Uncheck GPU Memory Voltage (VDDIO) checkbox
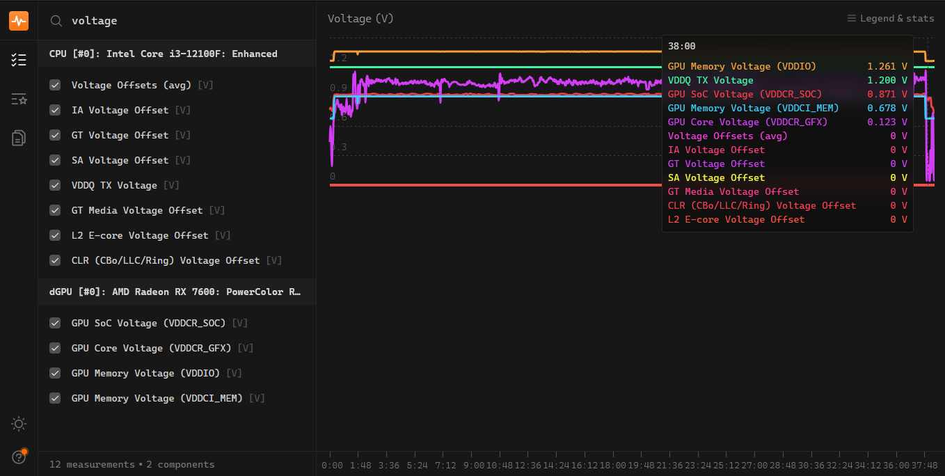This screenshot has width=945, height=476. (x=55, y=373)
